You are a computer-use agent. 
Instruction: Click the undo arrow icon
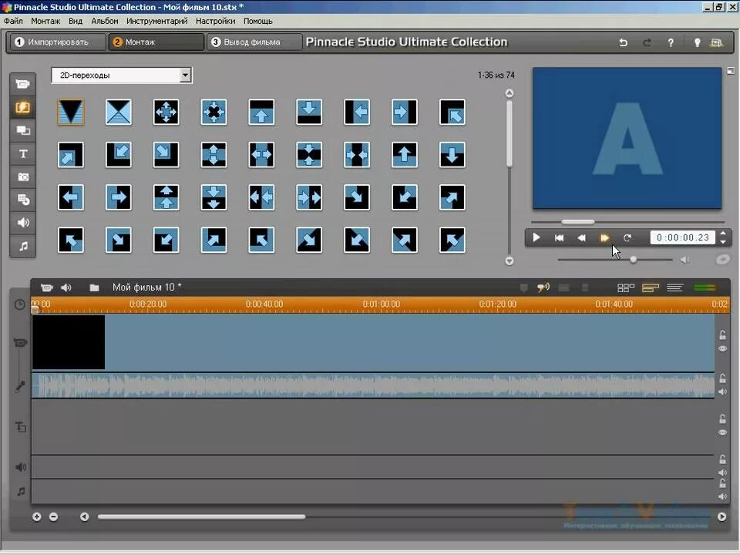coord(623,42)
